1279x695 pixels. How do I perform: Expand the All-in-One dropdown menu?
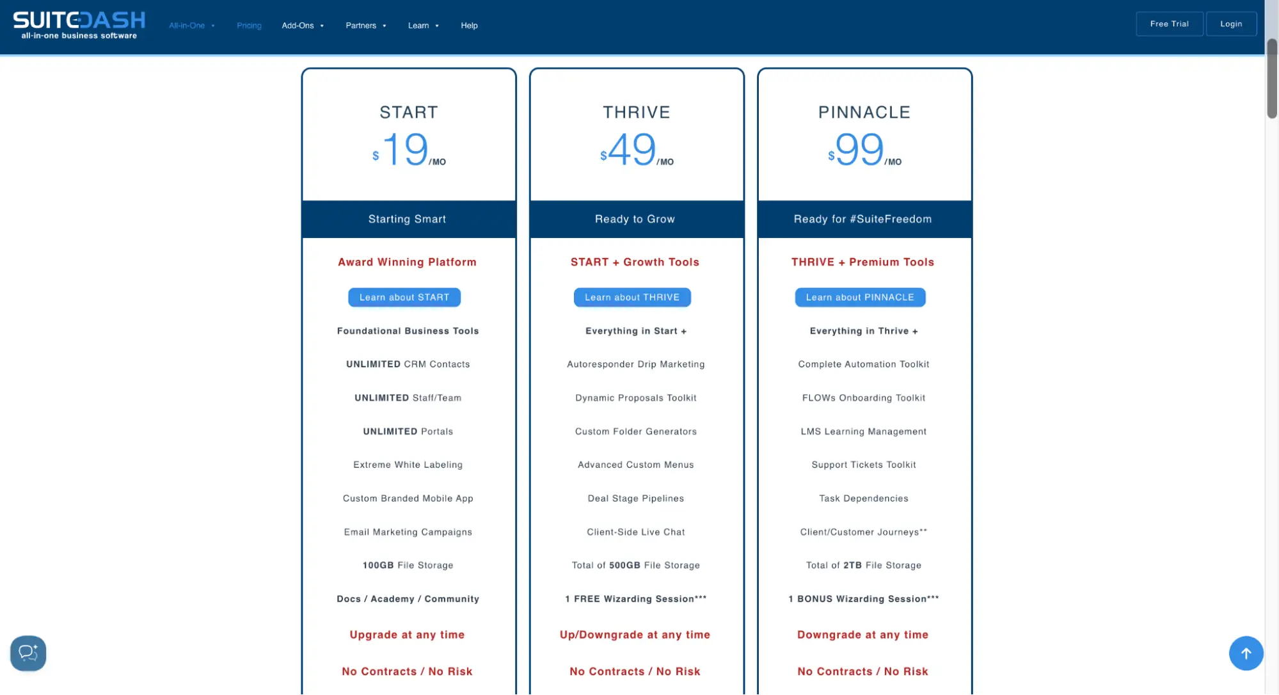pyautogui.click(x=191, y=26)
